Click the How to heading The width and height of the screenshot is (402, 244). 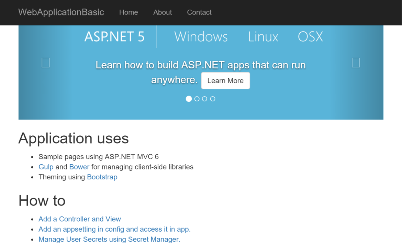click(x=42, y=200)
